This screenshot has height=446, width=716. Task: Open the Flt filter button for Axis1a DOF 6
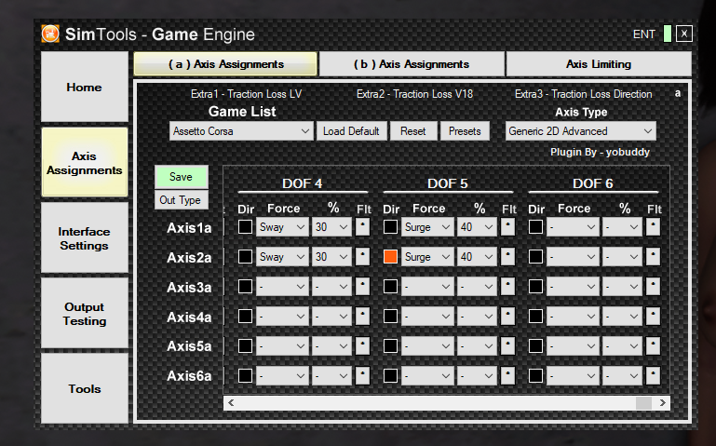653,227
